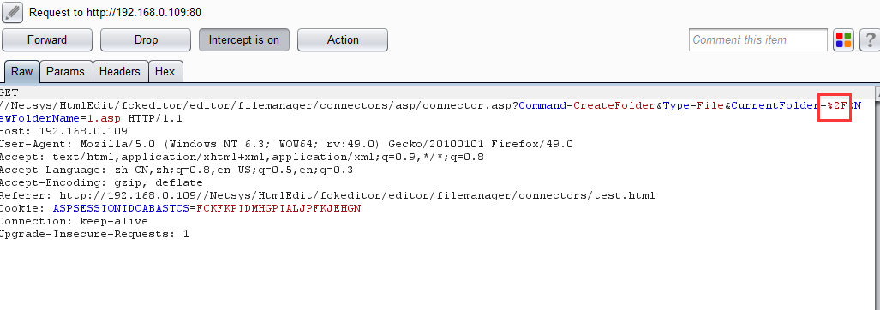Click the Comment this item field
The height and width of the screenshot is (310, 880).
pos(758,39)
